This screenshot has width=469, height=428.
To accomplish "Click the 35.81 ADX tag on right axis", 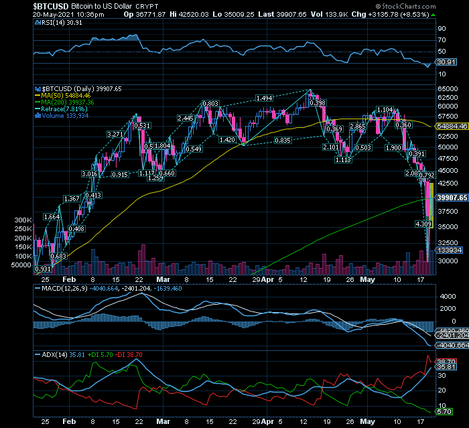I will coord(446,367).
